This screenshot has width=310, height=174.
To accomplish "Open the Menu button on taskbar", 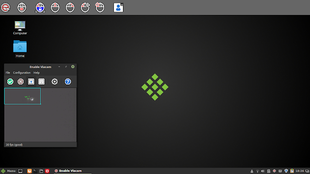I will 8,171.
